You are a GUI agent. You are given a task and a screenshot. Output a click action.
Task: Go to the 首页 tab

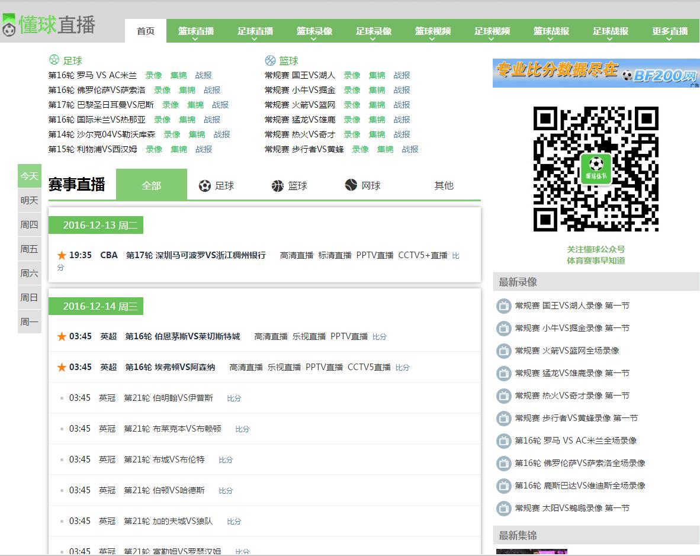(x=146, y=31)
